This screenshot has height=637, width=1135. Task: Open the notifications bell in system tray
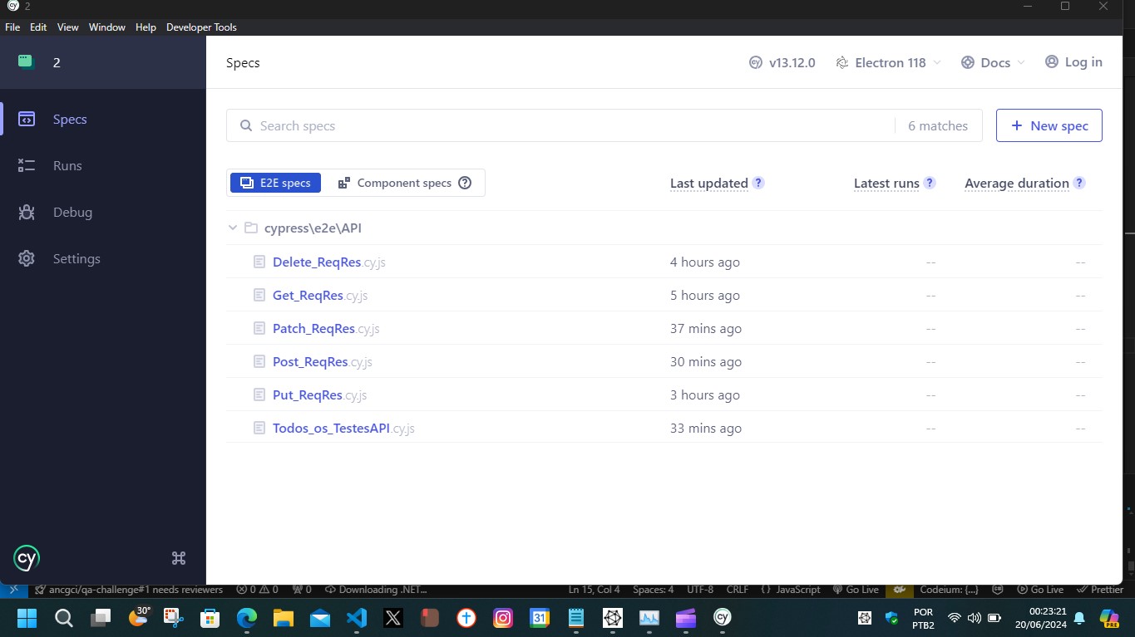[x=1079, y=618]
